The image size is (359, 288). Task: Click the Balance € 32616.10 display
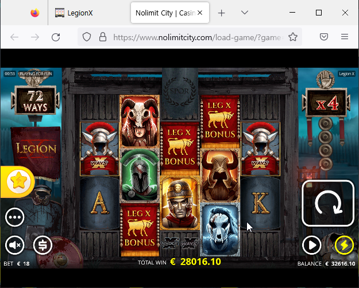(326, 263)
